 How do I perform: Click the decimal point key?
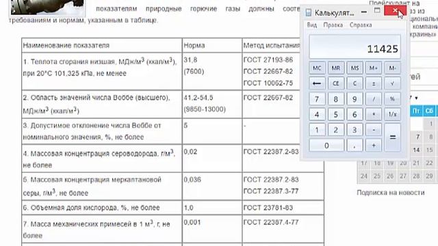click(x=355, y=146)
